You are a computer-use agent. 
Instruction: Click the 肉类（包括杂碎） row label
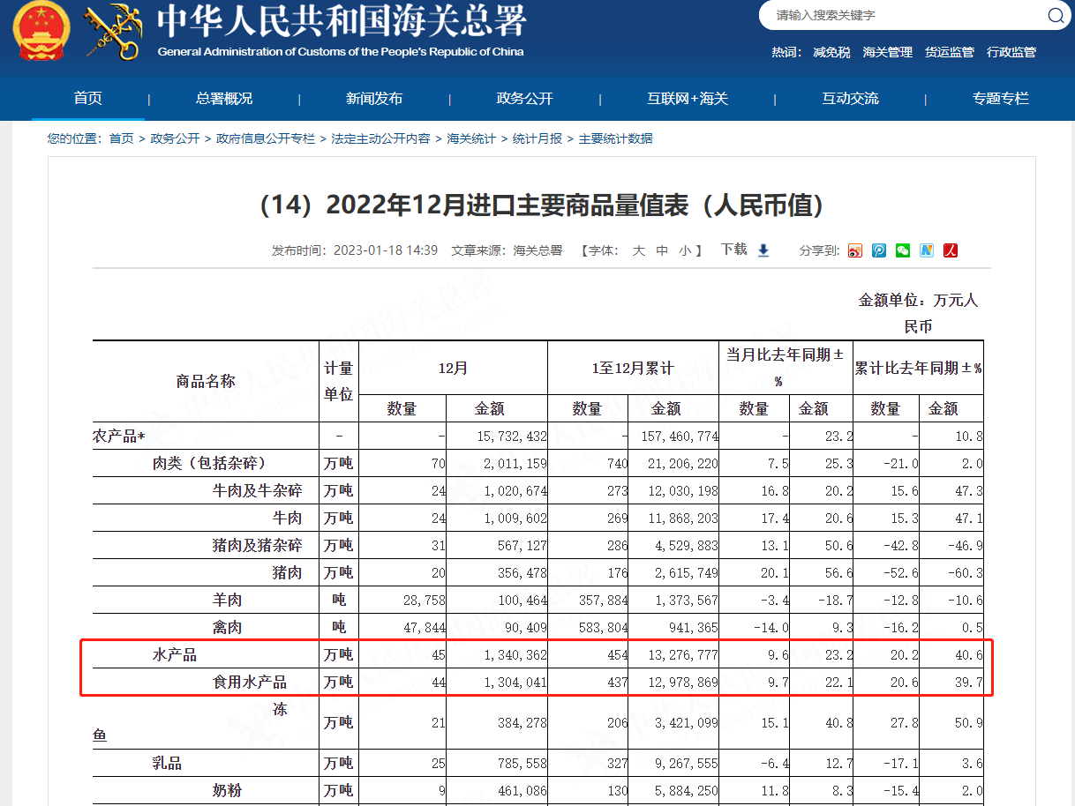point(209,463)
